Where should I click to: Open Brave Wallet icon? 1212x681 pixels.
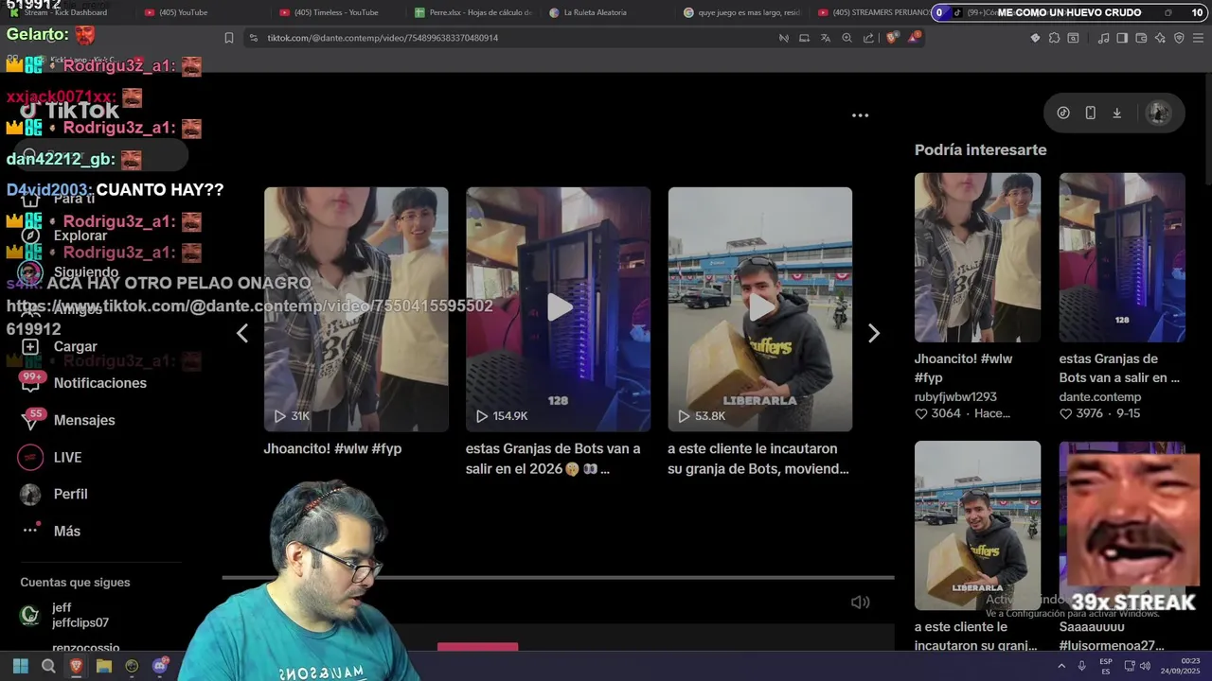[x=1141, y=38]
